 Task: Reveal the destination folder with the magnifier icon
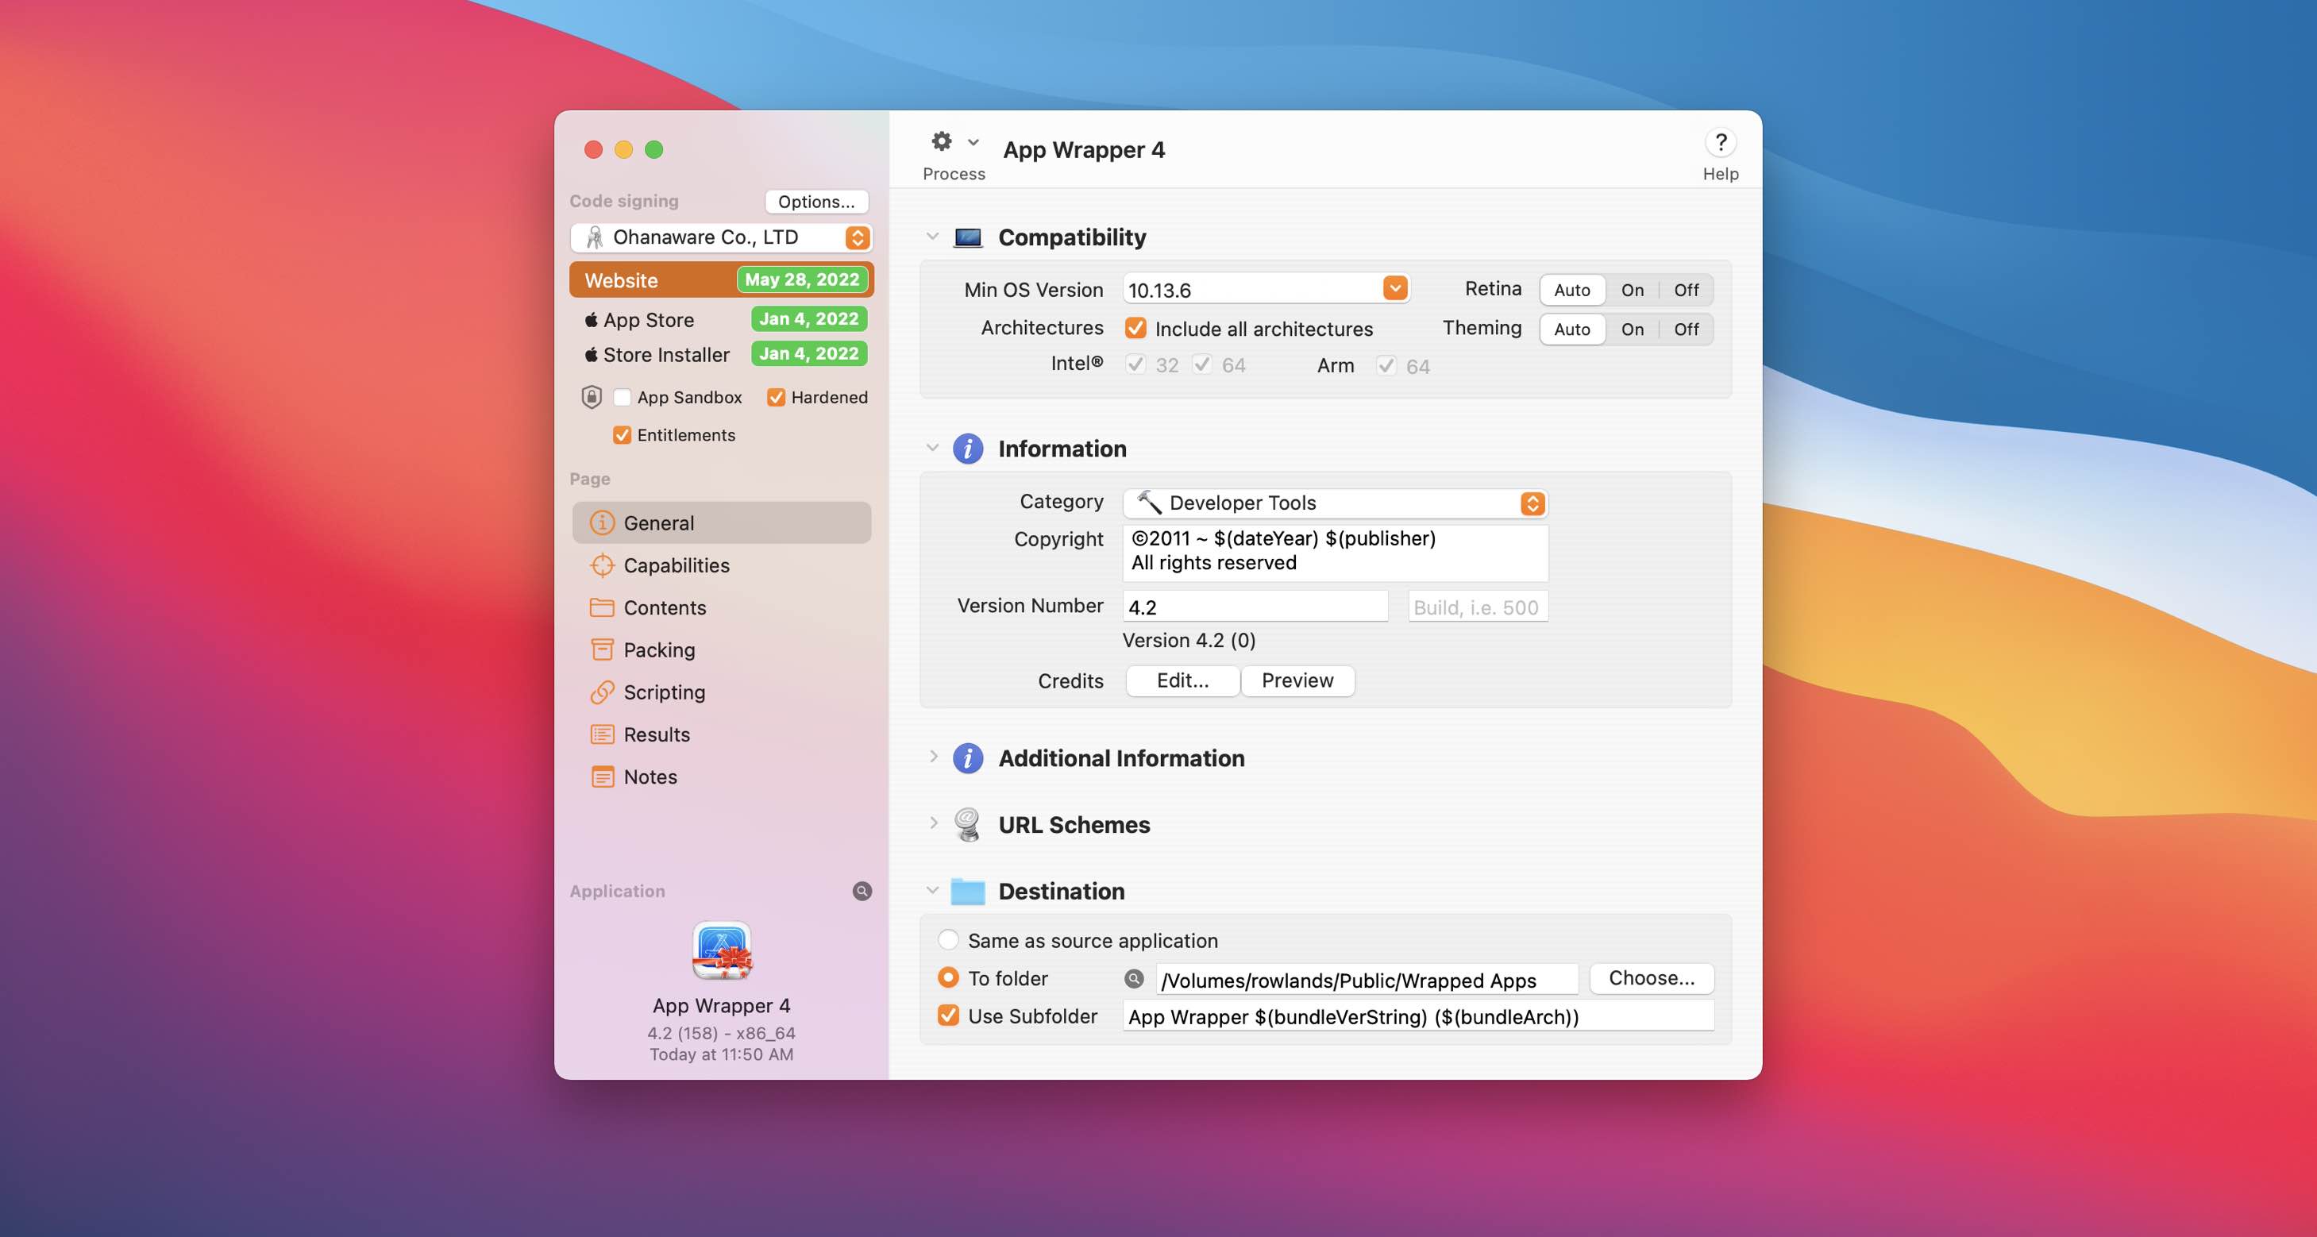pos(1134,979)
